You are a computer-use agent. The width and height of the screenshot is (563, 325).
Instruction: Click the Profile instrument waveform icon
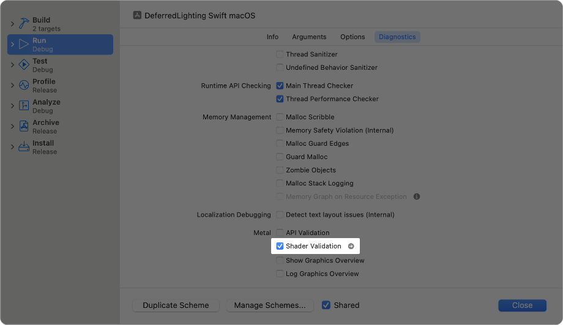point(24,85)
